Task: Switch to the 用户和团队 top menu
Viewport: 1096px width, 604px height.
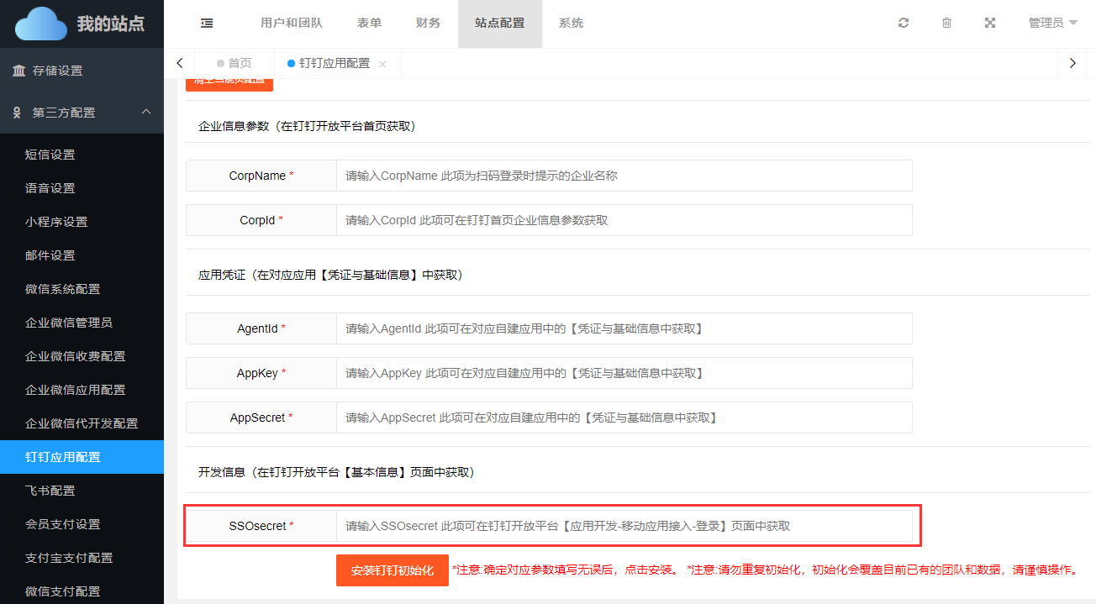Action: point(292,24)
